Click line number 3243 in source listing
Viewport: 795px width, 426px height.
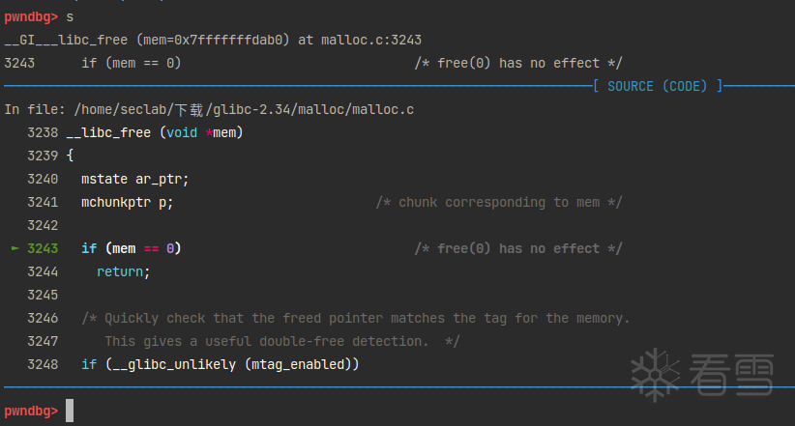(x=43, y=248)
